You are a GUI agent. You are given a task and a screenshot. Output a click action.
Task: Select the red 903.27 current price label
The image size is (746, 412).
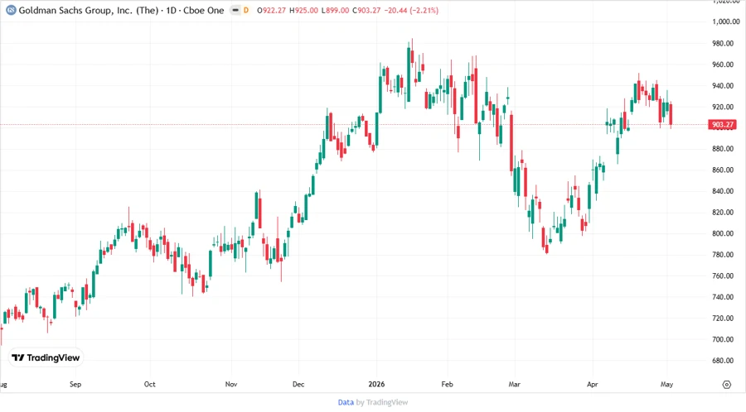[722, 125]
